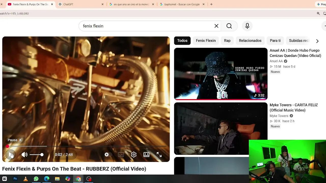Visit the Anuel AA channel name
Screen dimensions: 326x183
coord(276,61)
